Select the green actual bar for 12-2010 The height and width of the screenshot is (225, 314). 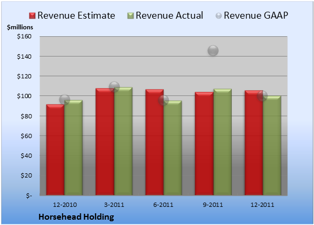point(74,148)
